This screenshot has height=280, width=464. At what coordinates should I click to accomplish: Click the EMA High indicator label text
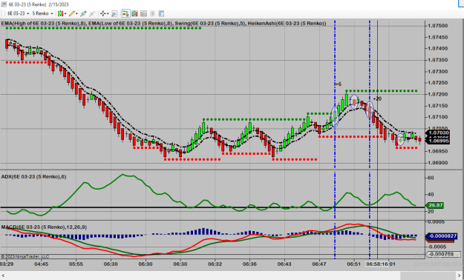(44, 24)
